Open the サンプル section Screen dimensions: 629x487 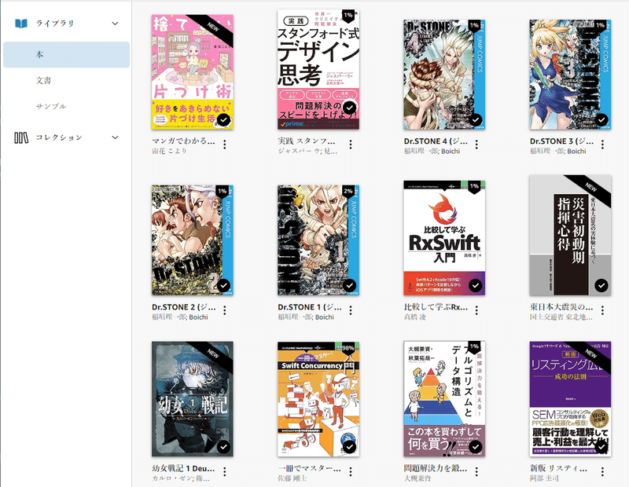tap(51, 106)
